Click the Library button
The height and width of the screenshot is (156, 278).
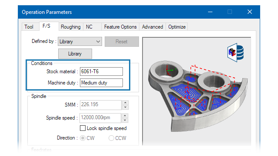point(75,54)
